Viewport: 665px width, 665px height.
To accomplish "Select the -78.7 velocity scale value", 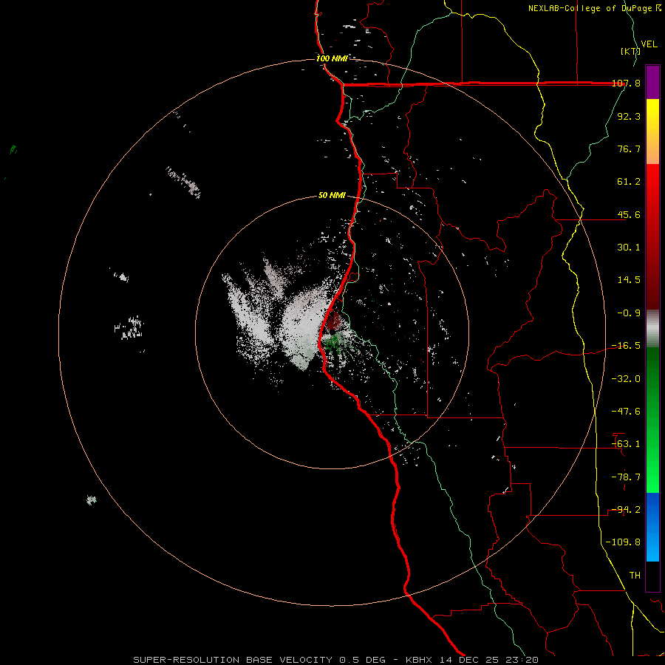I will coord(626,477).
